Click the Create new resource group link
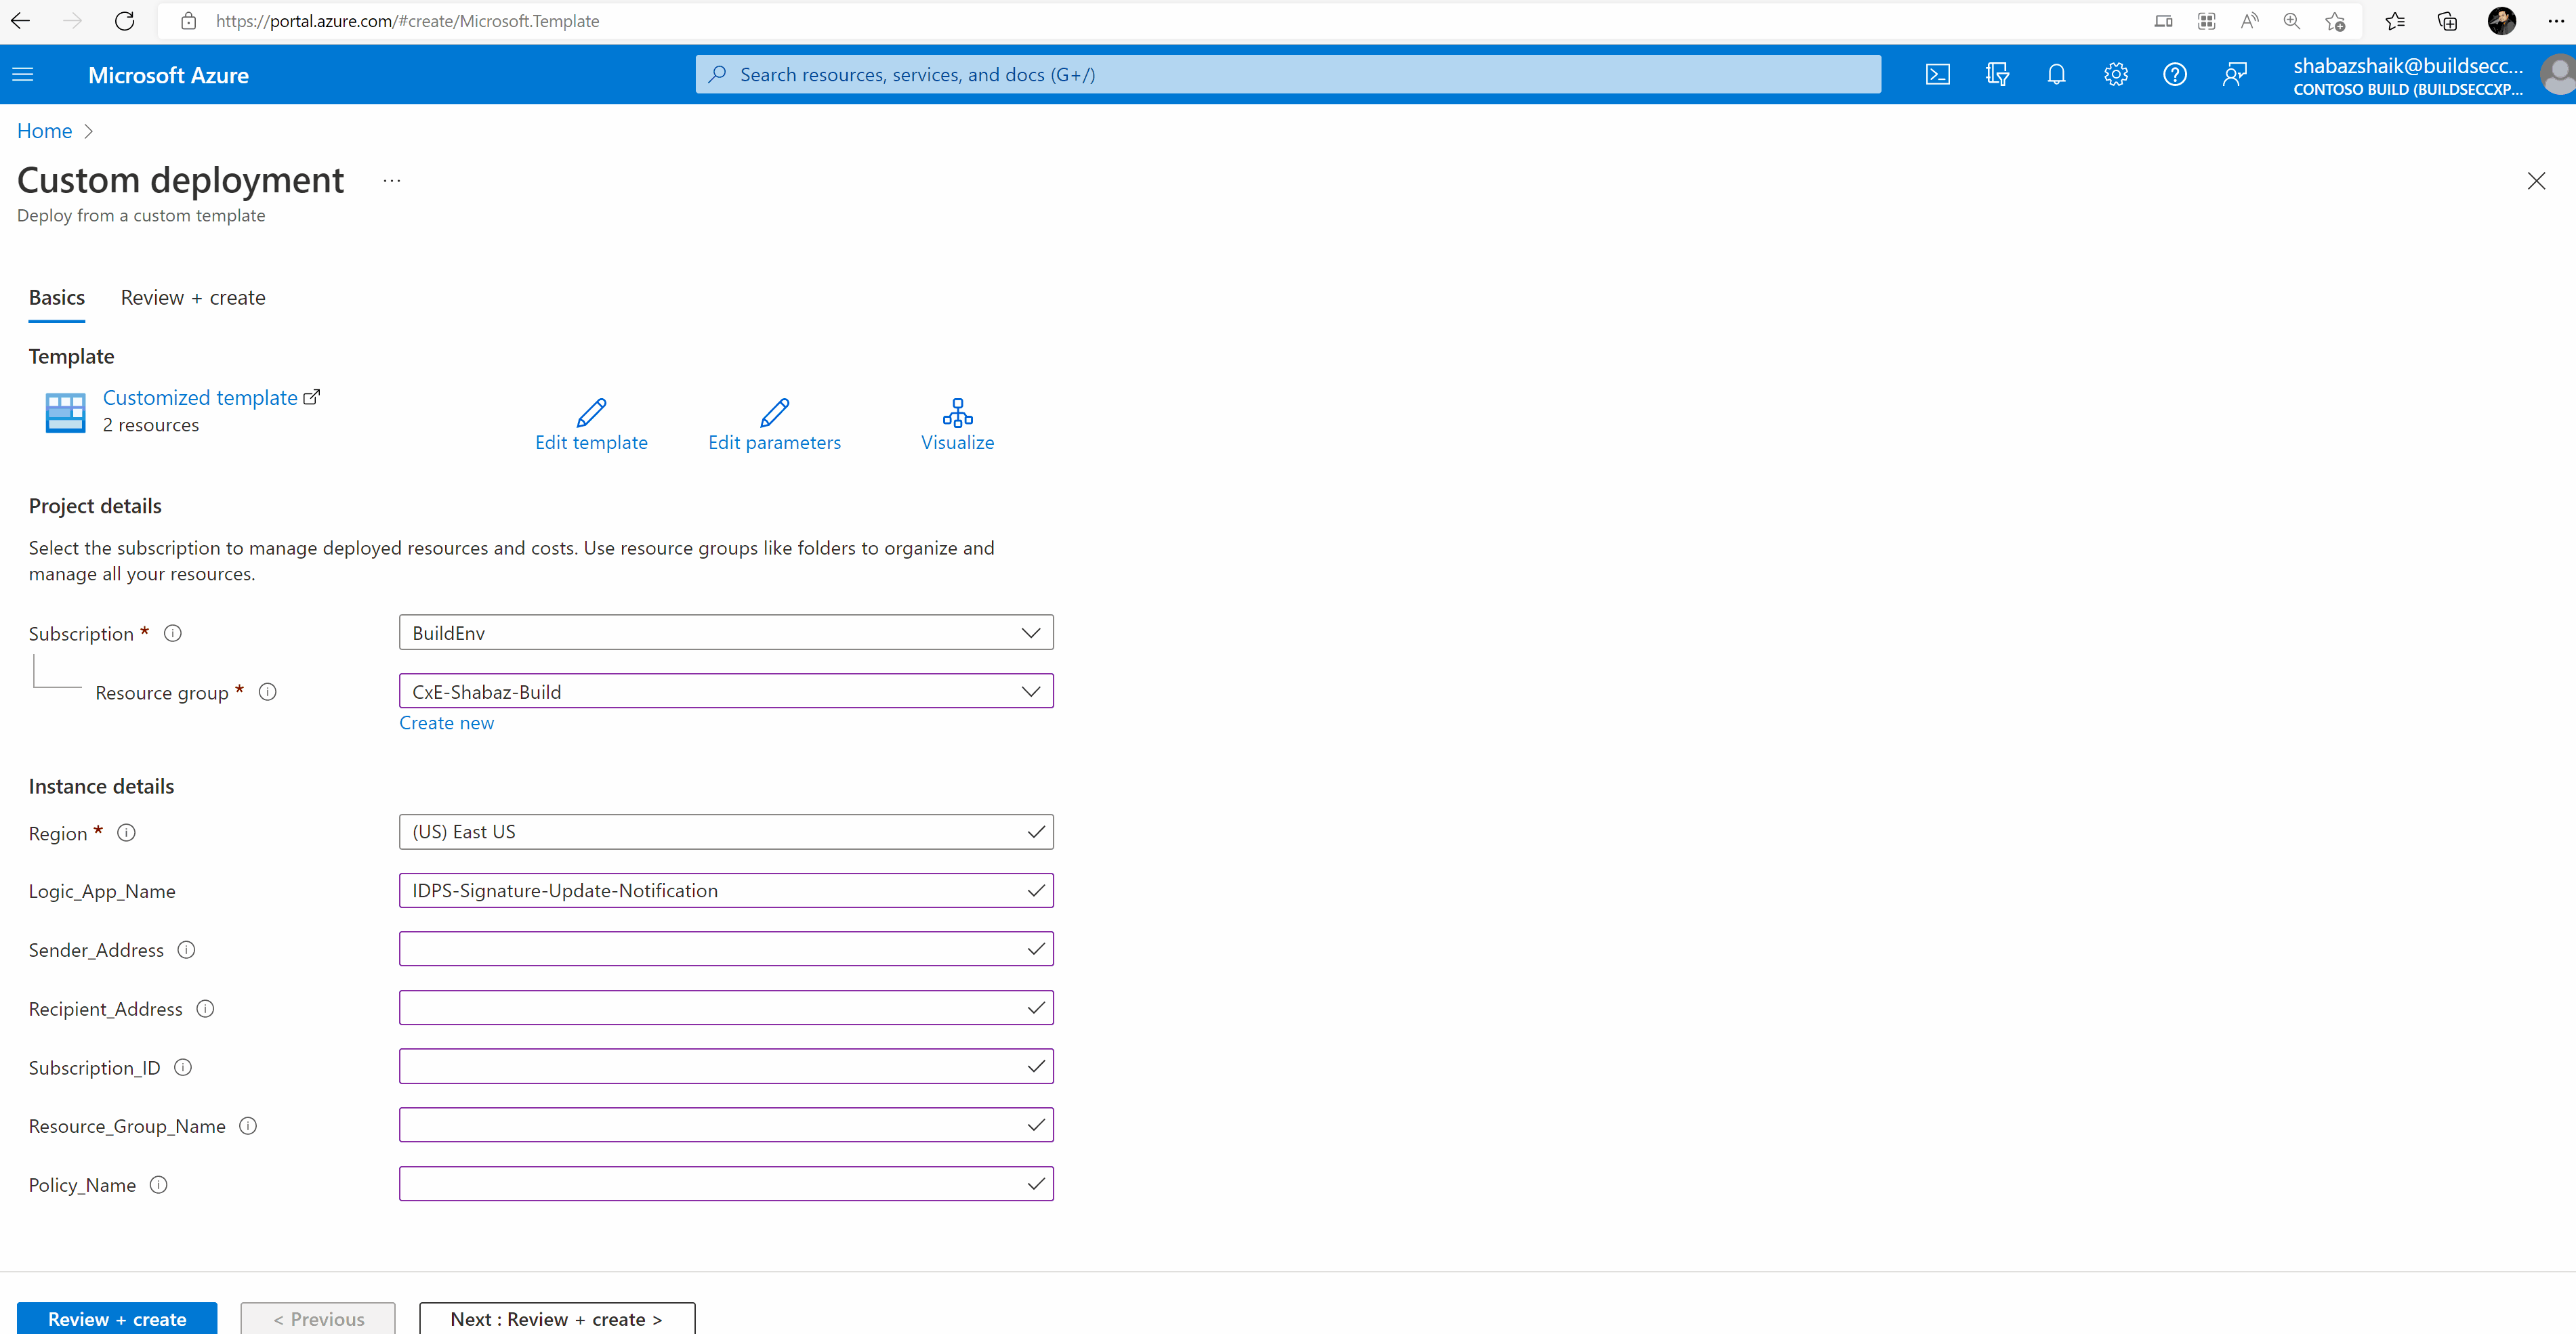 (446, 723)
